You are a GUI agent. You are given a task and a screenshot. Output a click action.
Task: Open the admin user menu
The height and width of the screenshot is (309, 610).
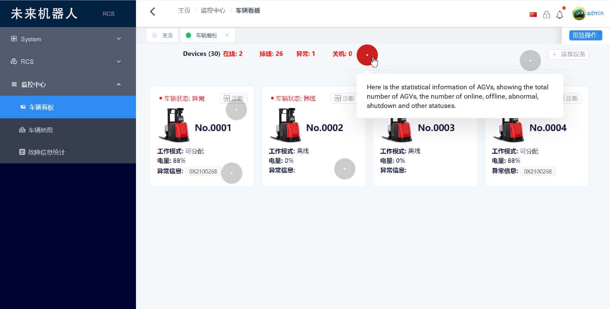[x=595, y=13]
